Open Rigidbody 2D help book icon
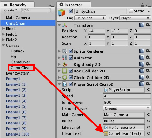This screenshot has height=138, width=152. coord(142,64)
